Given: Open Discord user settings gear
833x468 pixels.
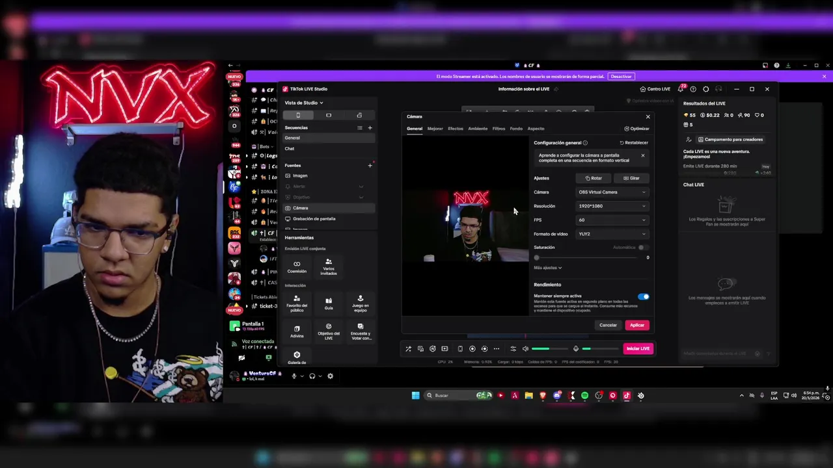Looking at the screenshot, I should pos(330,376).
